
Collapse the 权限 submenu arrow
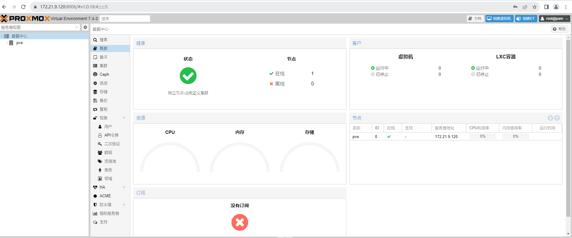(124, 118)
